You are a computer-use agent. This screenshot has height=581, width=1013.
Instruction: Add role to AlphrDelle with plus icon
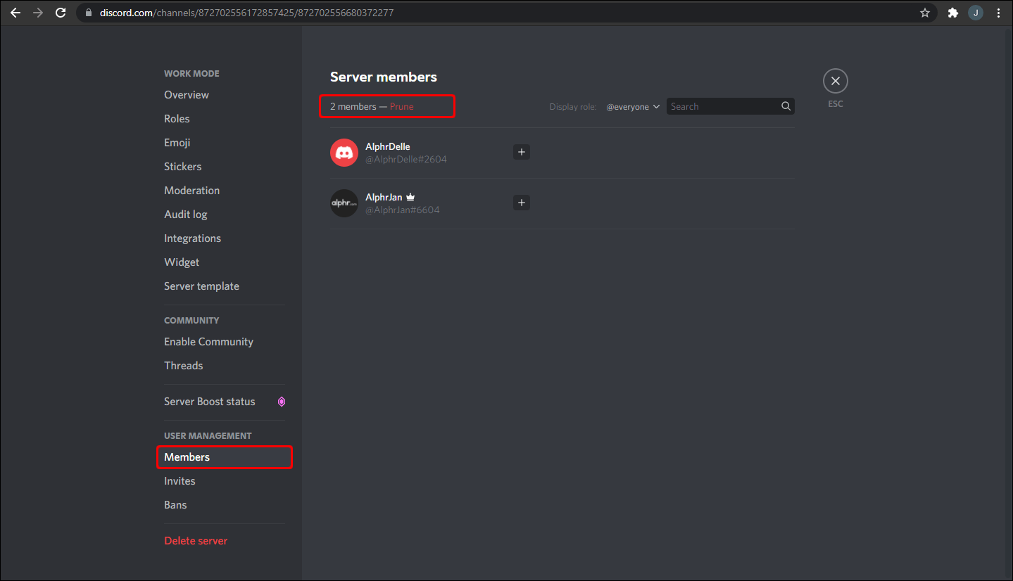tap(522, 152)
